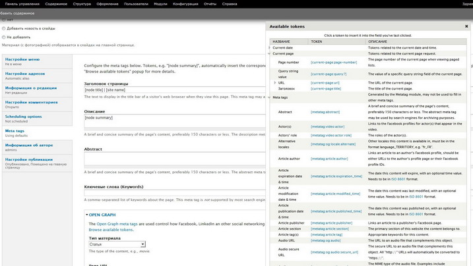Open the Настройки публикации vertical tab

click(x=28, y=159)
